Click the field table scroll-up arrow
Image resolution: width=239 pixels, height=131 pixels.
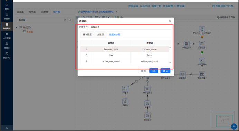[170, 48]
